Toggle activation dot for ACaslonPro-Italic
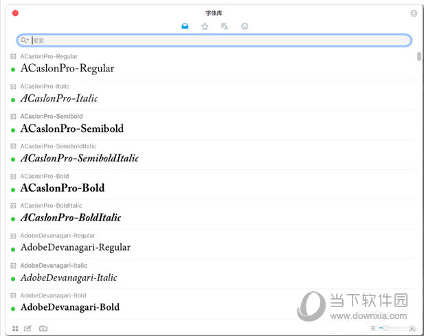This screenshot has height=336, width=424. click(x=13, y=100)
